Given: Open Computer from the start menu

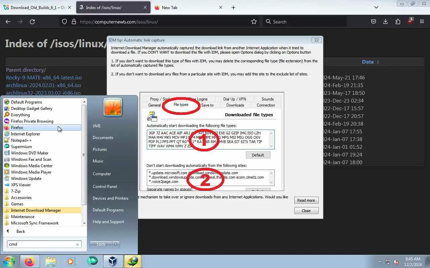Looking at the screenshot, I should point(102,174).
